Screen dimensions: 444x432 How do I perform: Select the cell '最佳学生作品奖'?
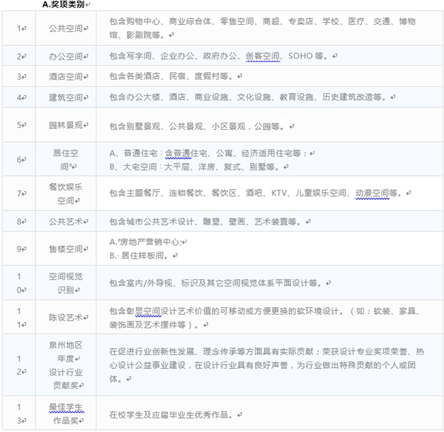(x=65, y=414)
